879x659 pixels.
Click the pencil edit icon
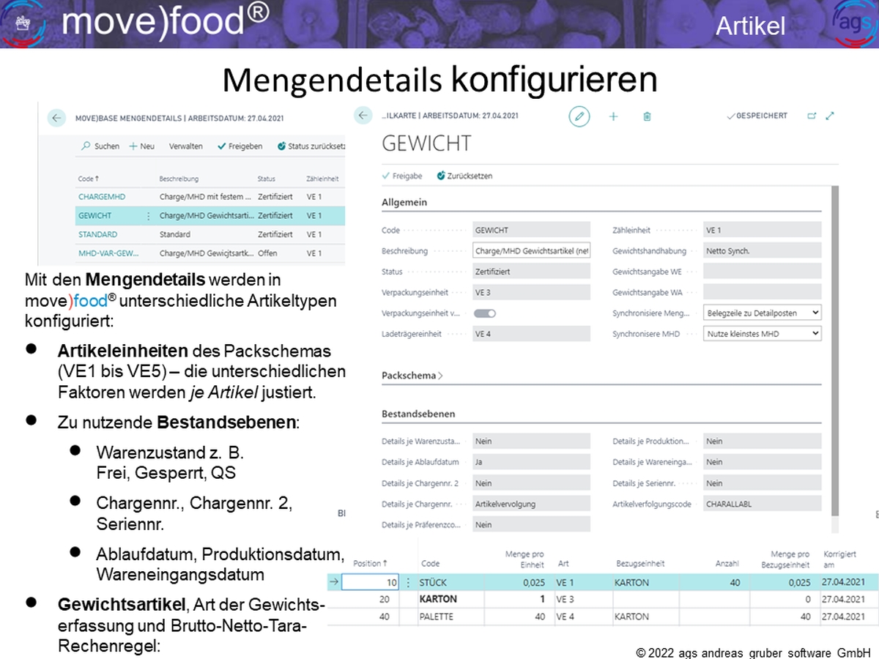click(x=579, y=116)
